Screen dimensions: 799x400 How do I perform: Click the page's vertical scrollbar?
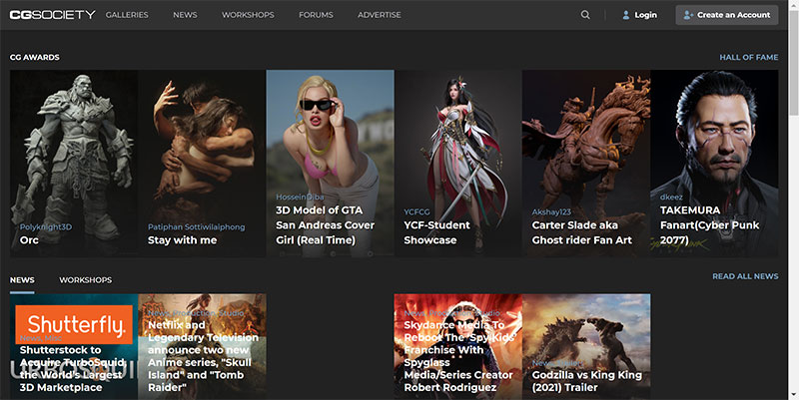[793, 60]
